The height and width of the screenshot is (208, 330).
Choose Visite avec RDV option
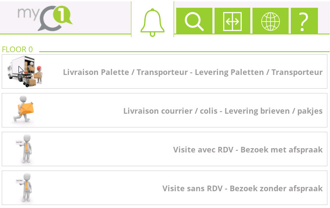165,149
